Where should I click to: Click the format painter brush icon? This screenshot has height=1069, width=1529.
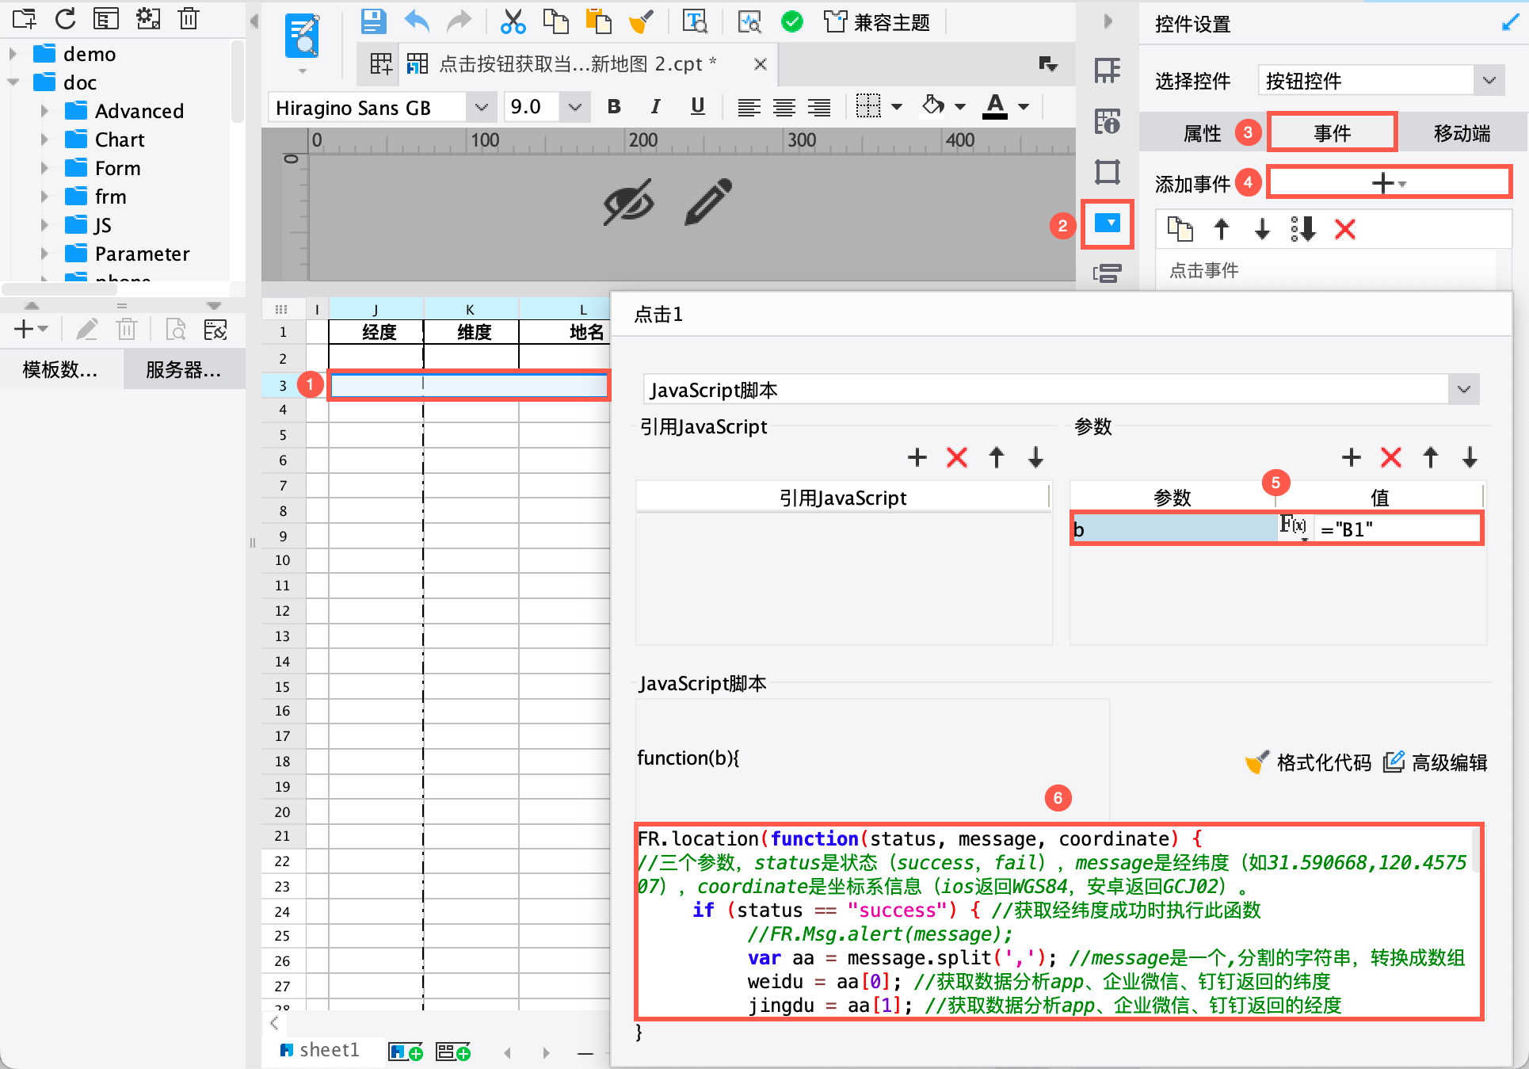(x=640, y=21)
